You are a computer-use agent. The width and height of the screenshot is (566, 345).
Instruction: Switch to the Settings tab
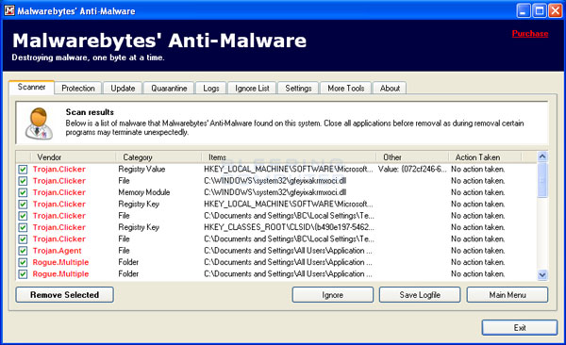click(298, 89)
